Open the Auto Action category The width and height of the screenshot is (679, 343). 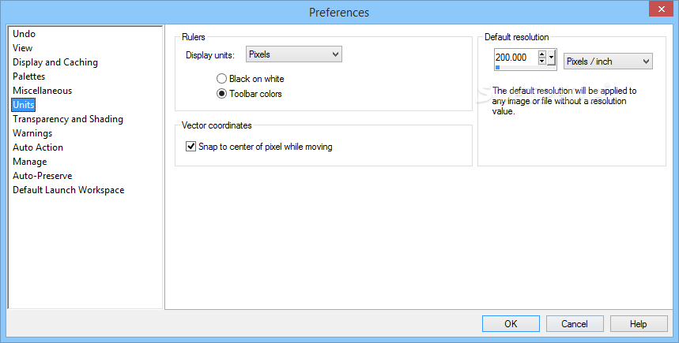coord(38,147)
